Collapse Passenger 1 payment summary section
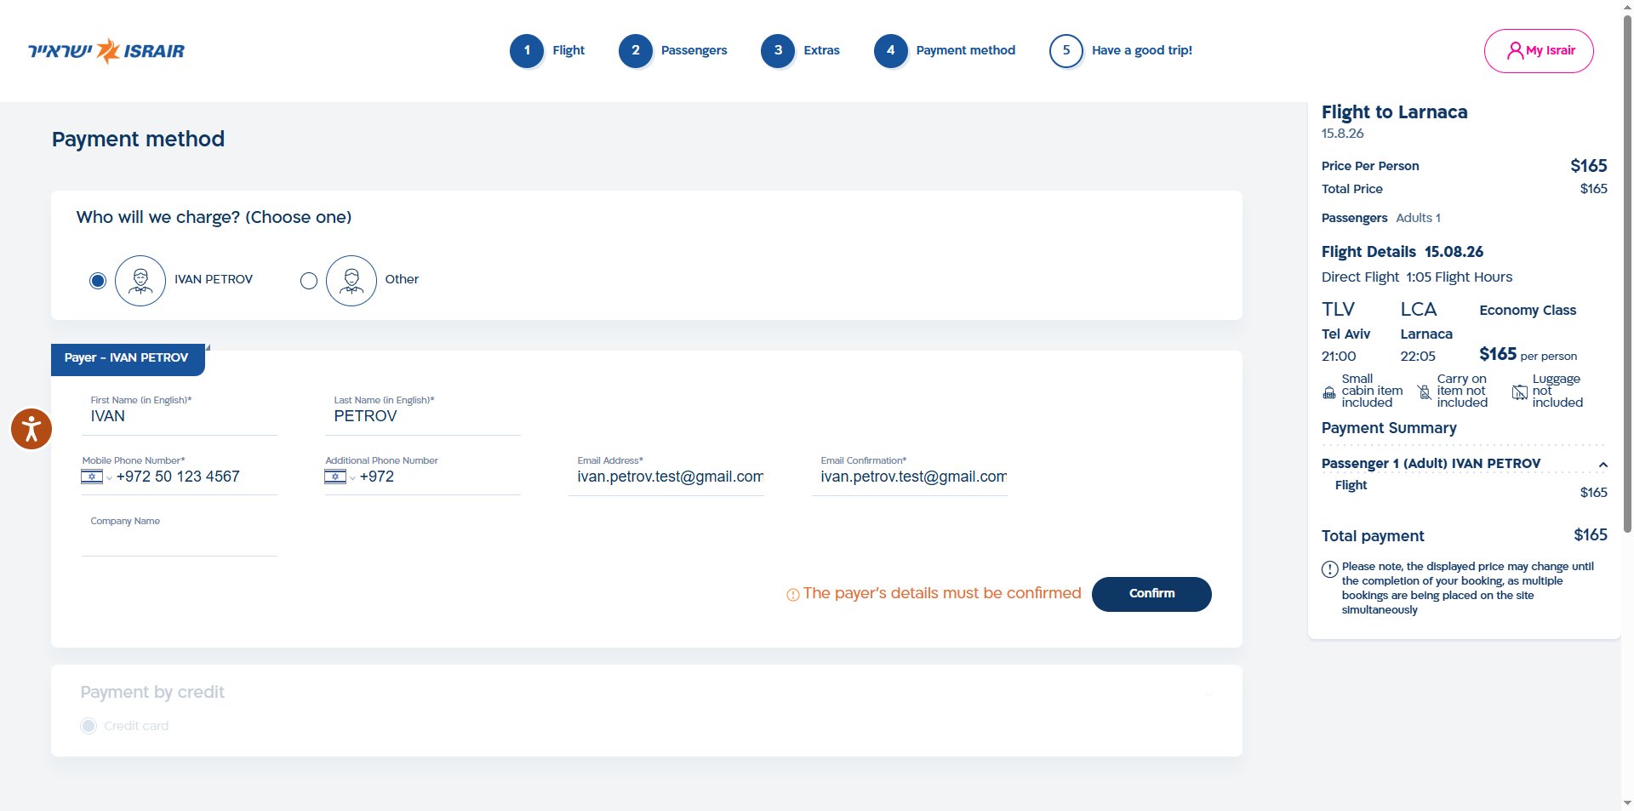The image size is (1634, 811). pyautogui.click(x=1603, y=465)
